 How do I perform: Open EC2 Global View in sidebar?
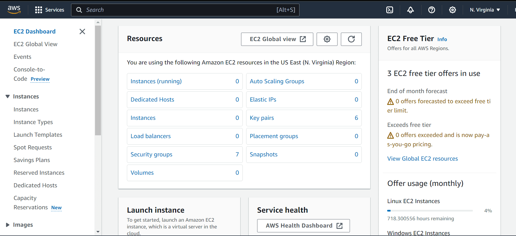point(36,44)
